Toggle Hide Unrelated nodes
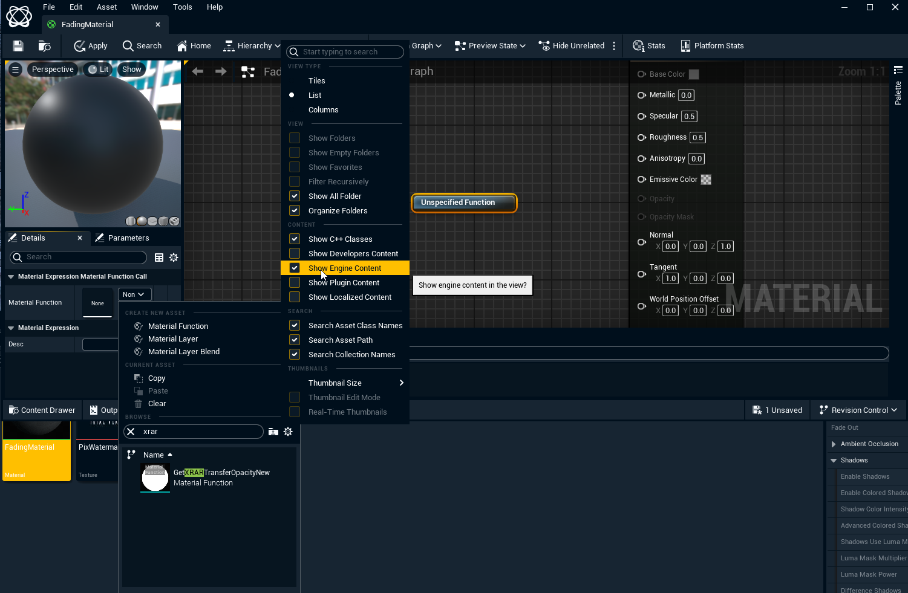908x593 pixels. pyautogui.click(x=571, y=46)
